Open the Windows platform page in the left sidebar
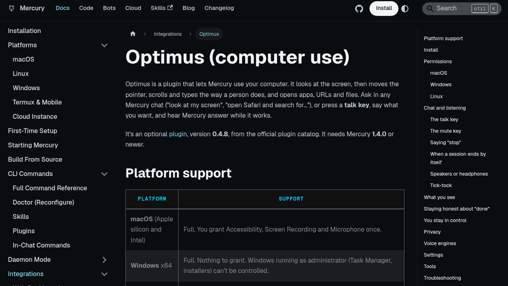 [x=26, y=88]
